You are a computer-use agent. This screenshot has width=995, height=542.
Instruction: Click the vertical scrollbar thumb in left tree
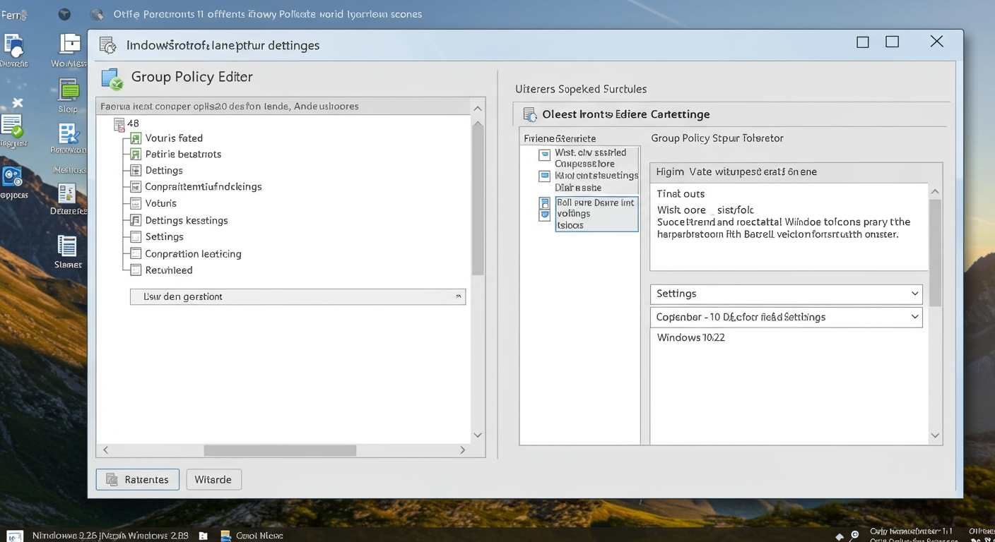coord(478,198)
